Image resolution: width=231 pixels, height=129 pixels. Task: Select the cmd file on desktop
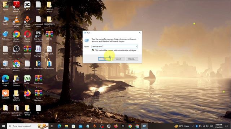pyautogui.click(x=38, y=6)
